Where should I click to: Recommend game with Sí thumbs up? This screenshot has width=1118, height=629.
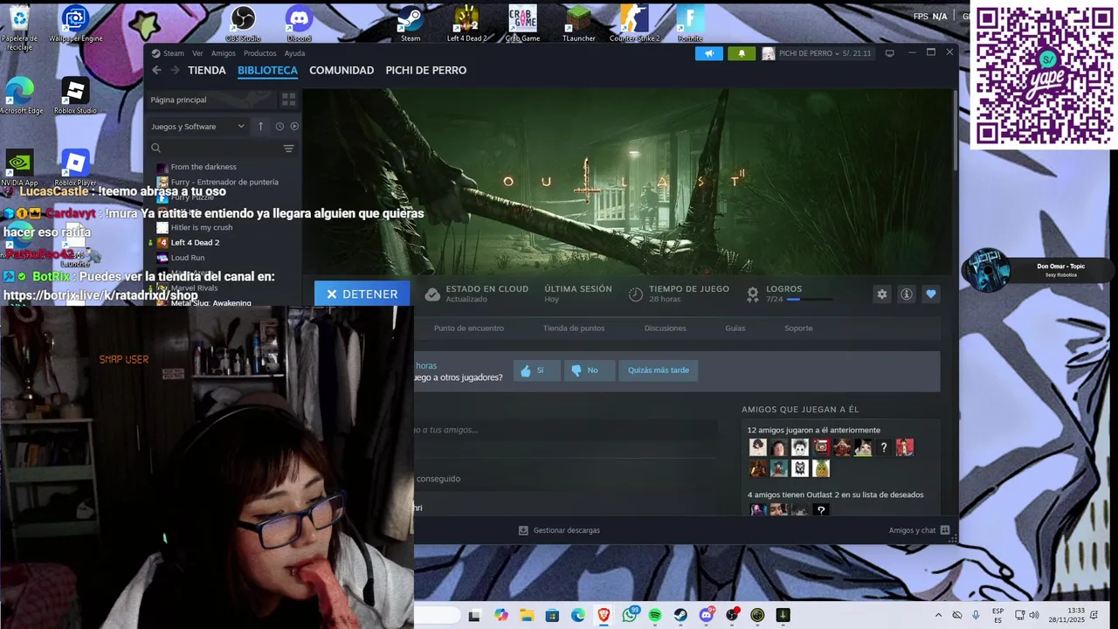(x=536, y=370)
